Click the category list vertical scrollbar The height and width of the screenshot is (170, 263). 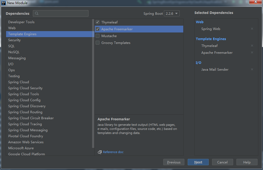pos(93,83)
